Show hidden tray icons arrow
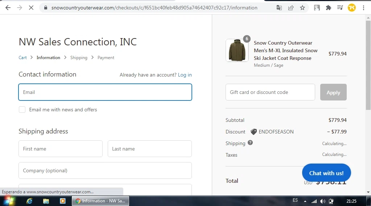 pyautogui.click(x=305, y=202)
